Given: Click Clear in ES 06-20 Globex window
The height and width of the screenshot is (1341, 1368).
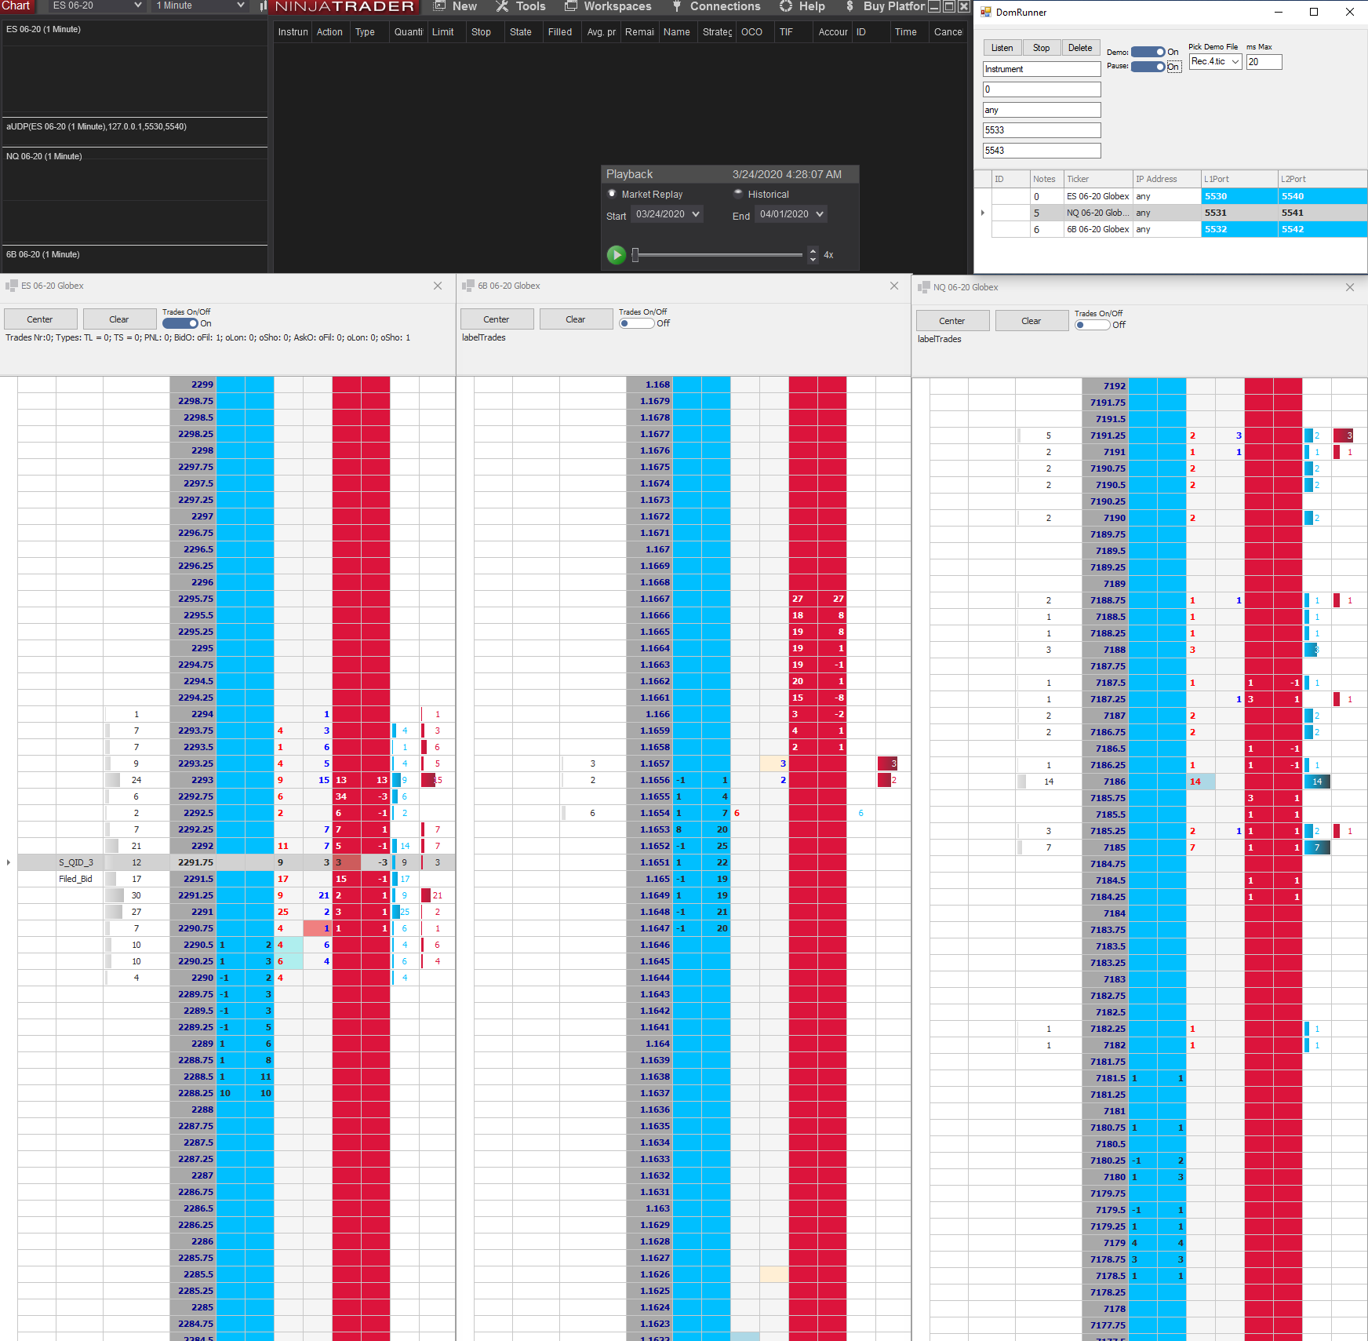Looking at the screenshot, I should coord(119,319).
